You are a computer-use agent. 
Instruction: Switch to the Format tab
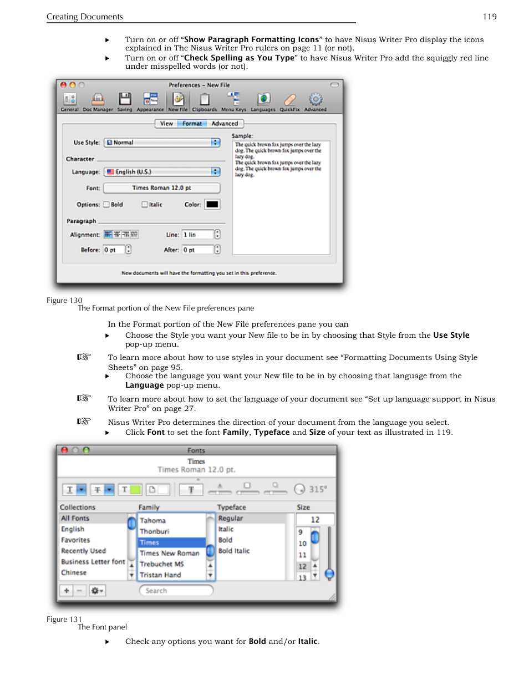(192, 124)
